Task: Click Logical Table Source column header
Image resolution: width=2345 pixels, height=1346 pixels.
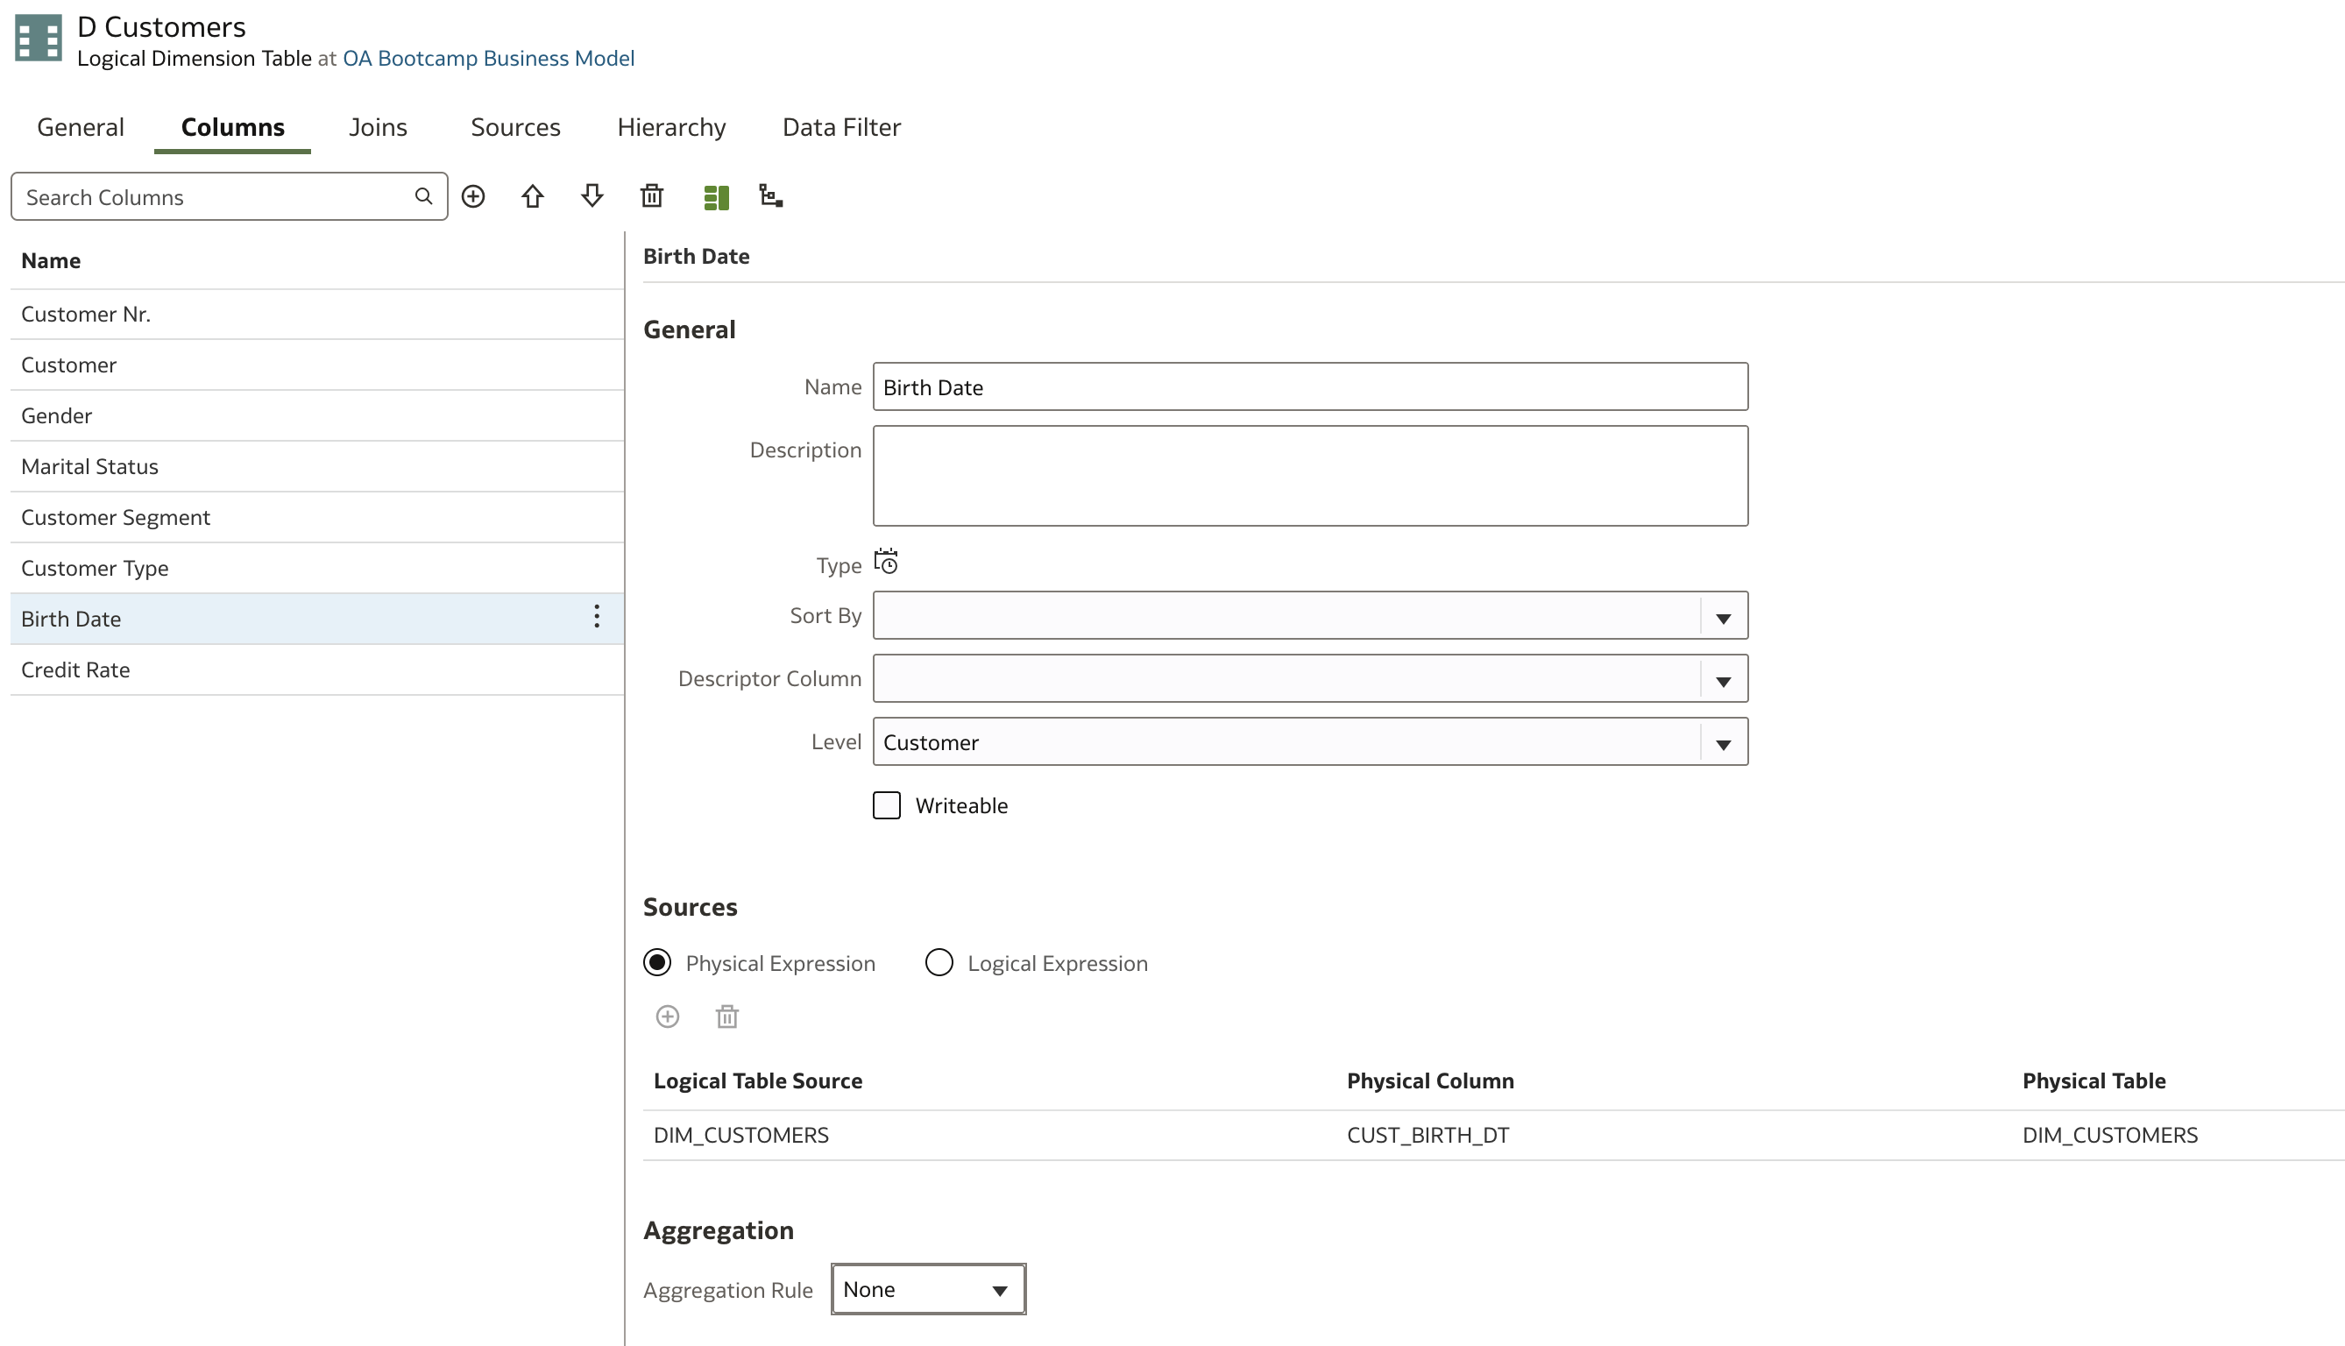Action: [758, 1080]
